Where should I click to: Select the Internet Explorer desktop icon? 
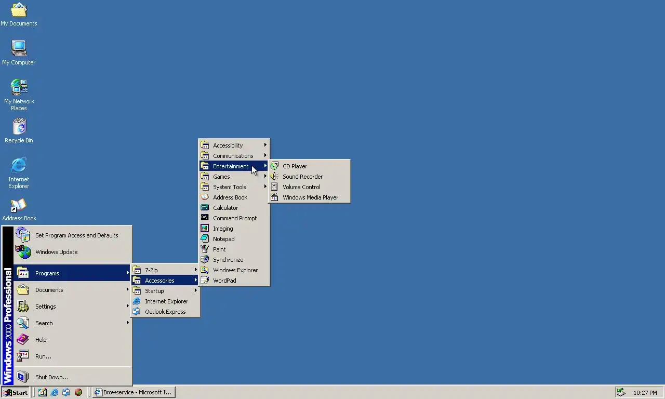19,165
